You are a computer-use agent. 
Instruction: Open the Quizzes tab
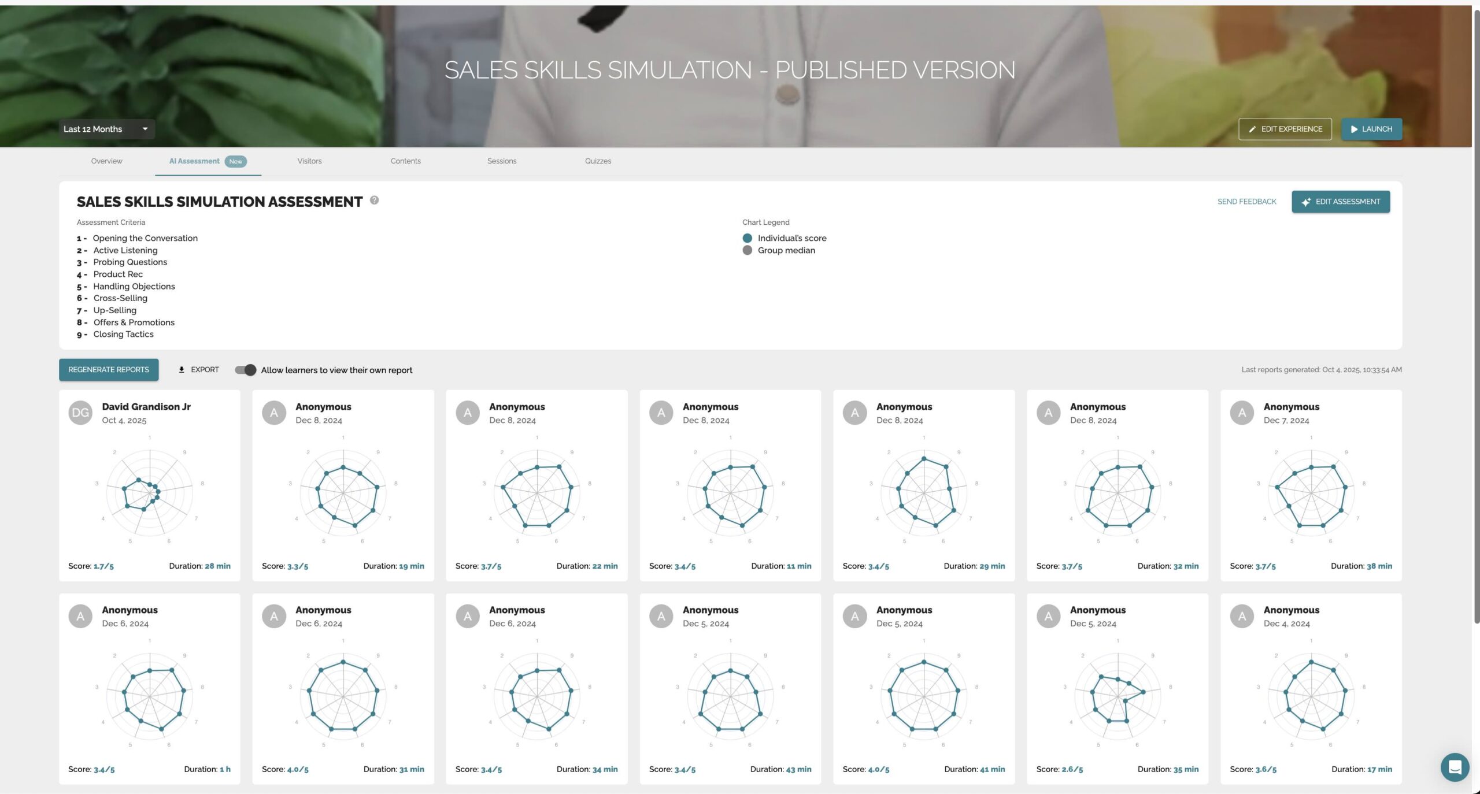pos(598,161)
